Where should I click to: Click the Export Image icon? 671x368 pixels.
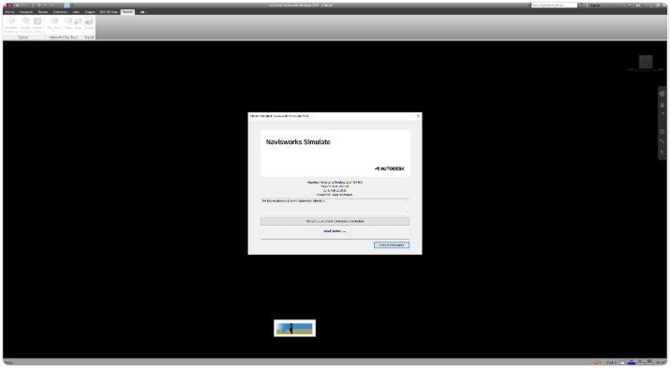pyautogui.click(x=89, y=24)
